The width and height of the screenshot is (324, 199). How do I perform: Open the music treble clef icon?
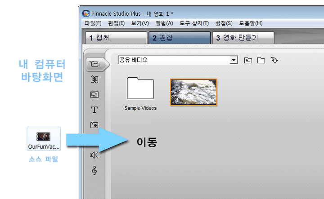coord(94,170)
